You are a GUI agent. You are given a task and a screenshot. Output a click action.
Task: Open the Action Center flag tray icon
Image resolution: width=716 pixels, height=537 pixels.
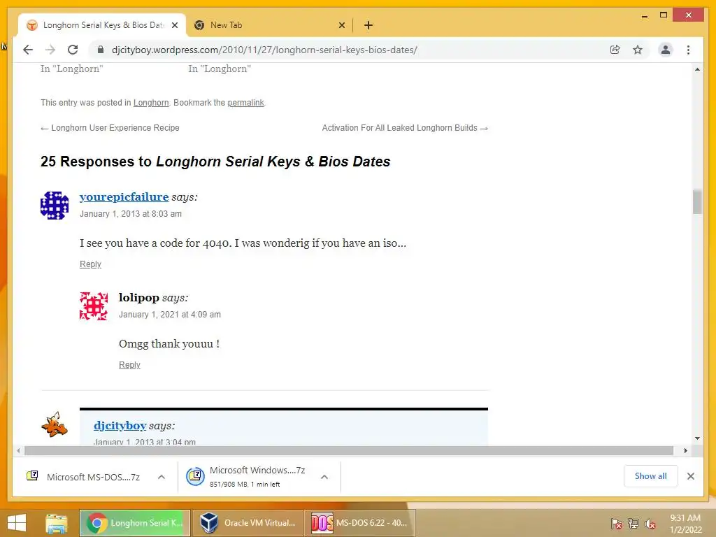pos(617,524)
